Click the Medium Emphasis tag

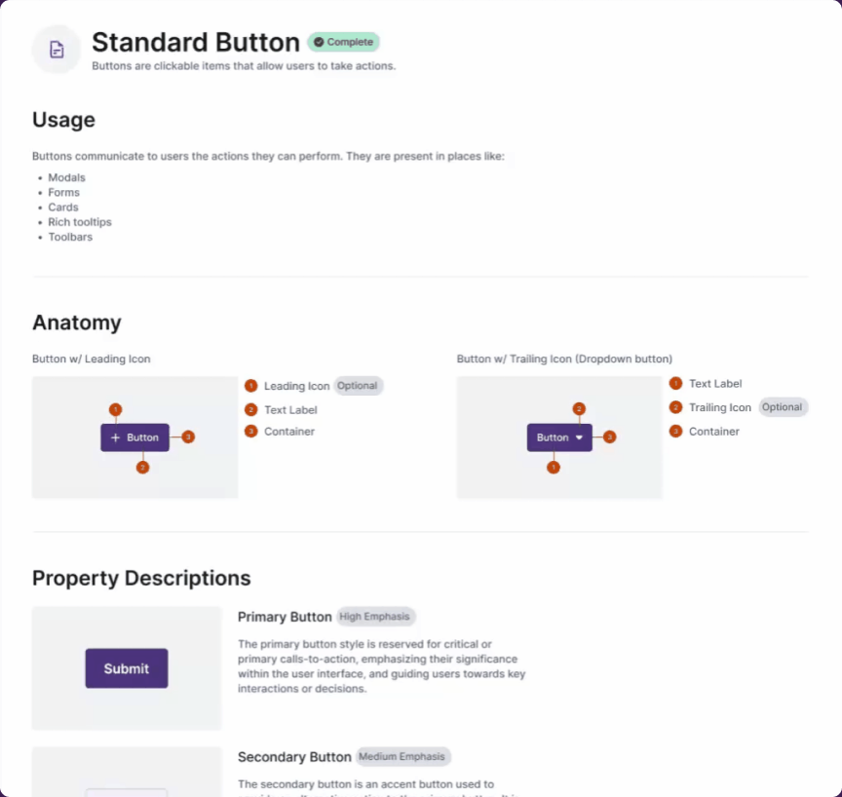[x=402, y=756]
